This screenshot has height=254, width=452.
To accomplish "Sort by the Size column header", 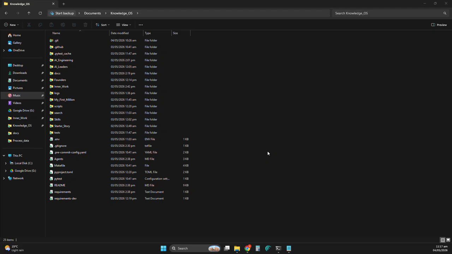I will click(175, 33).
